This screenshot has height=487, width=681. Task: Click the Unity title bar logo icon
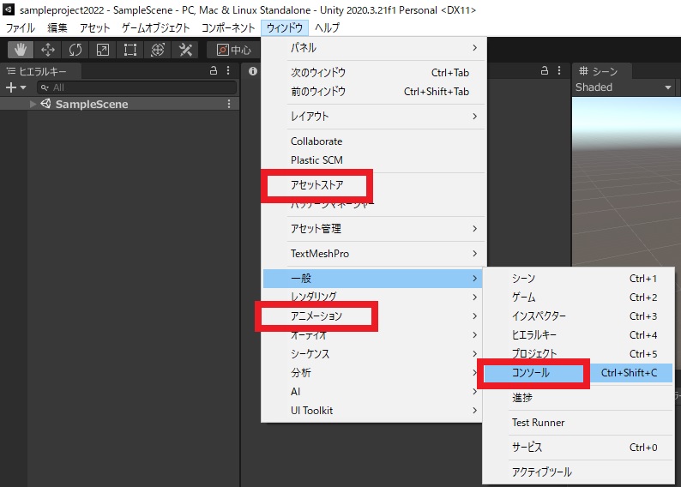pos(9,9)
